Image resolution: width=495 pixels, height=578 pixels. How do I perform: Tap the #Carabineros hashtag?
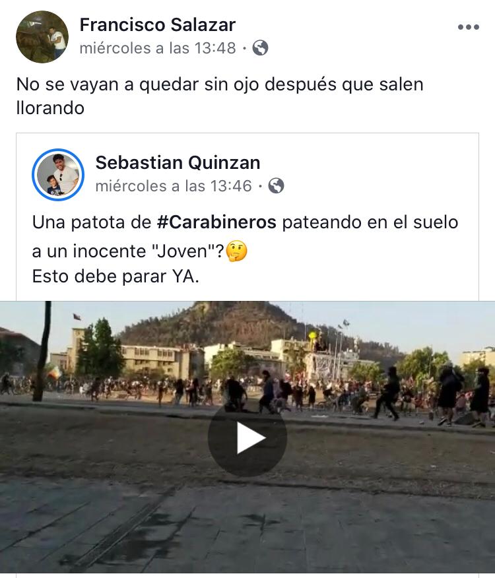[216, 222]
